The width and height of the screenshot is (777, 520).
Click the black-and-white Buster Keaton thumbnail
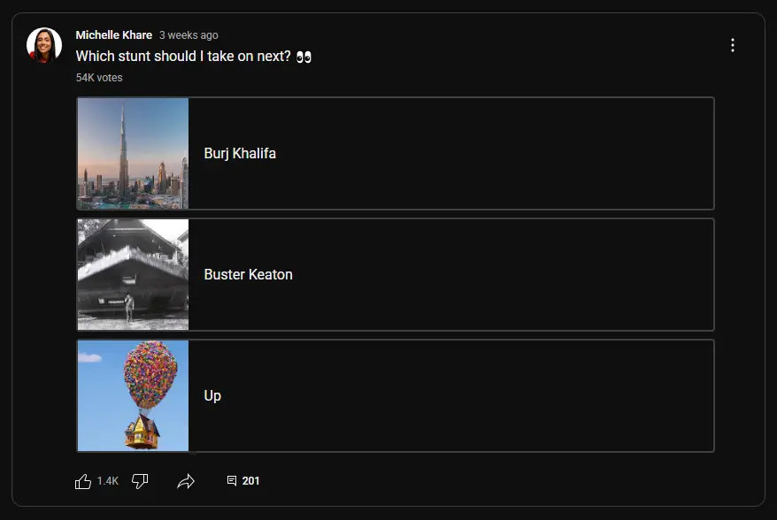pyautogui.click(x=133, y=274)
